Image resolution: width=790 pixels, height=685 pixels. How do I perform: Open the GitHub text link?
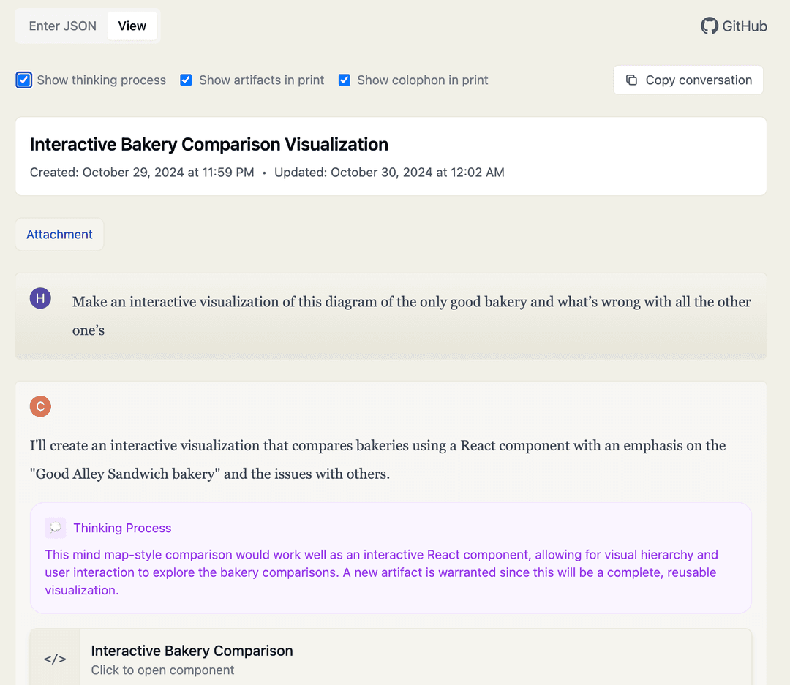coord(745,26)
